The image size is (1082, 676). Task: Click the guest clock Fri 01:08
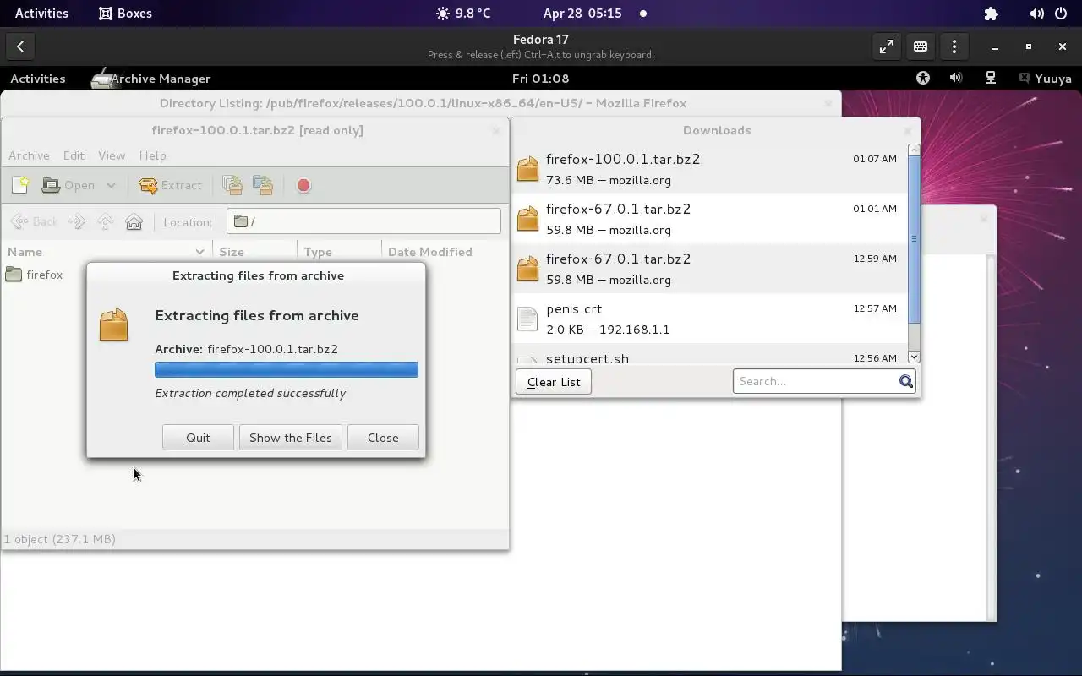540,78
